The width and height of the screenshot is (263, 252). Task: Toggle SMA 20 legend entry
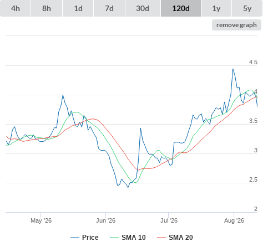[x=181, y=238]
